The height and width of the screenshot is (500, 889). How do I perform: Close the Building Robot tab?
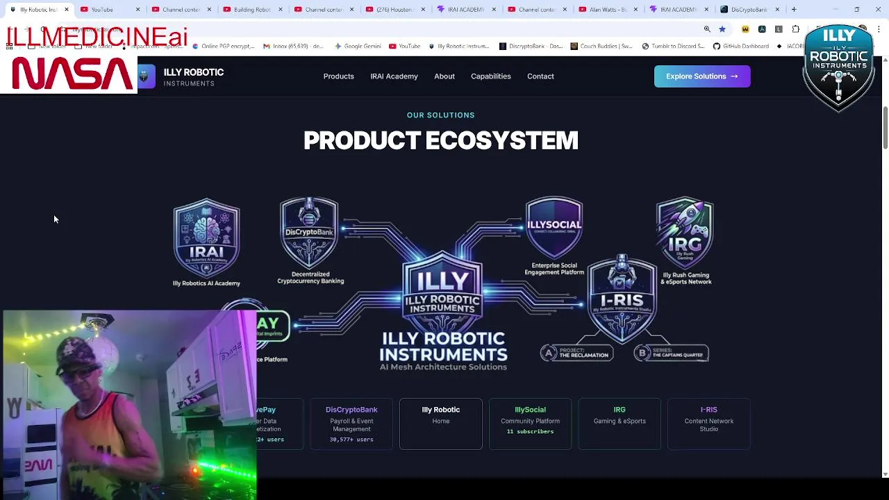coord(280,10)
